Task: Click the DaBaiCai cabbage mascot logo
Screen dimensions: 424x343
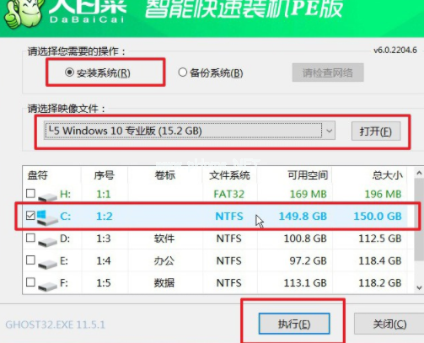Action: coord(24,13)
